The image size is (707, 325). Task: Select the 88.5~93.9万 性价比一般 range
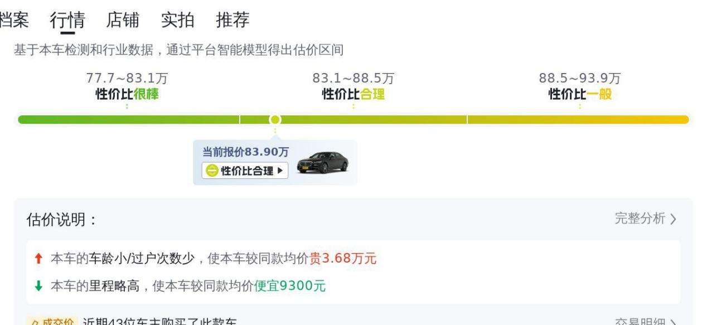580,86
